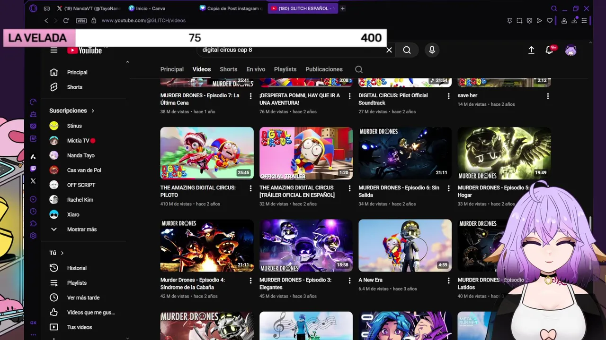Open options for Murder Drones Episodio 7 video
The image size is (606, 340).
pos(250,96)
